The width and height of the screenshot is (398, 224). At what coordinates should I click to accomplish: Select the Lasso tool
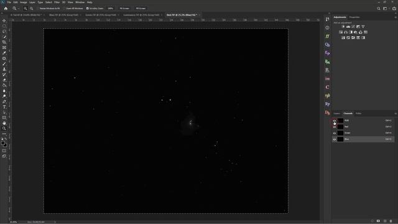tap(4, 32)
